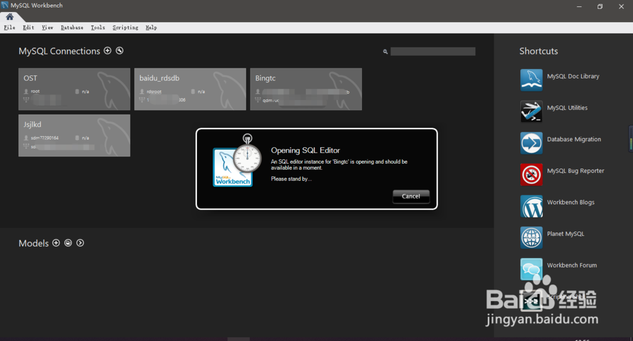Click the connections search magnifier icon
Screen dimensions: 633x341
coord(385,52)
